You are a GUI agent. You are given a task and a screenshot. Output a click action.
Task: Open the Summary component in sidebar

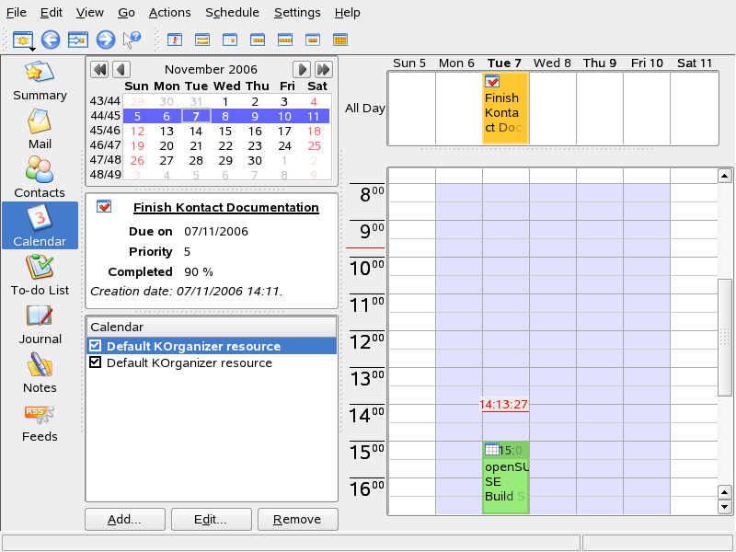[40, 80]
